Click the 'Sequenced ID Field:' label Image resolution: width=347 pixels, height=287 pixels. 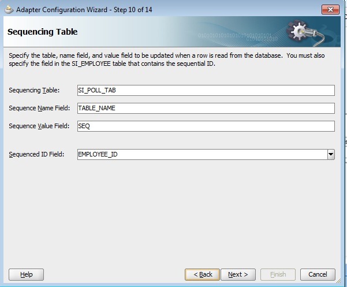point(36,154)
